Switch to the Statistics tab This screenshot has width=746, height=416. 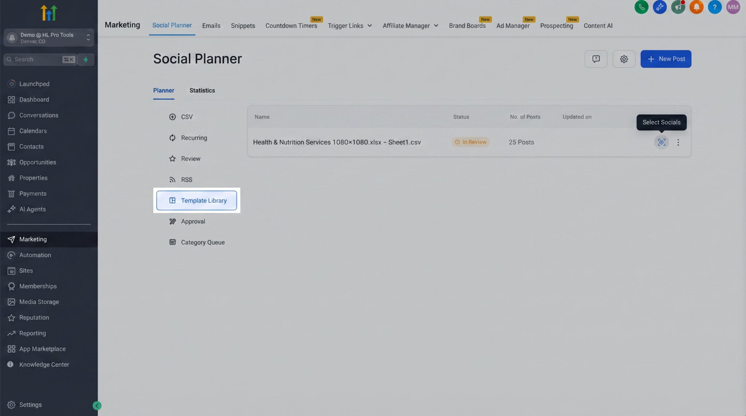tap(202, 90)
